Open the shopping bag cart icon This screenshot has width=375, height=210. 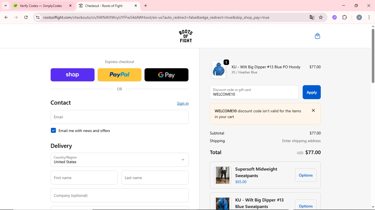pos(317,36)
